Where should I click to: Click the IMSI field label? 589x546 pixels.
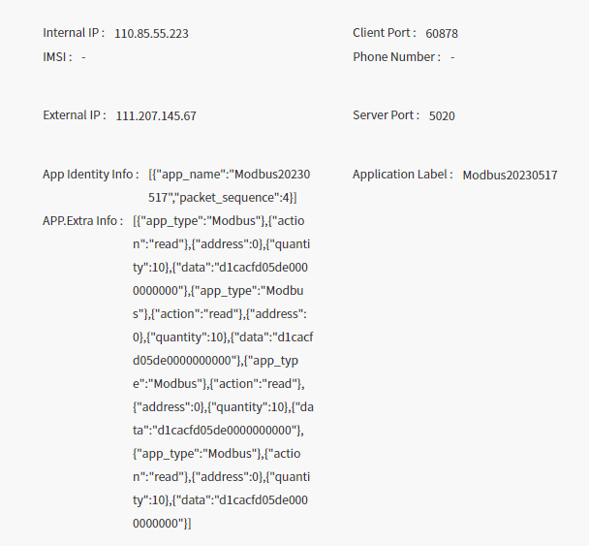click(57, 57)
